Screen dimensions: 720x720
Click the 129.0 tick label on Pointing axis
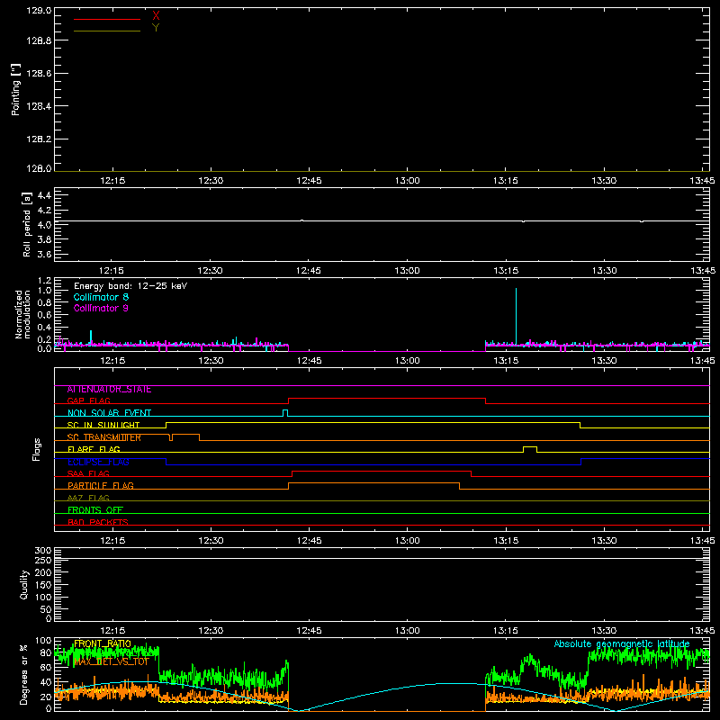click(x=39, y=11)
